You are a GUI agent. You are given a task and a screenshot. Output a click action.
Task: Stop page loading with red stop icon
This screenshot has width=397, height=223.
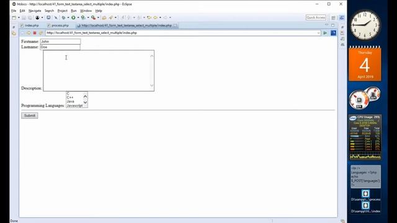[x=35, y=33]
